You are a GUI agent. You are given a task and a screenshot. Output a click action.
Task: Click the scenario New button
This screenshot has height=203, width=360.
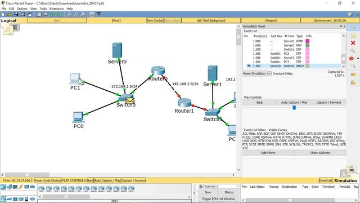pyautogui.click(x=208, y=192)
